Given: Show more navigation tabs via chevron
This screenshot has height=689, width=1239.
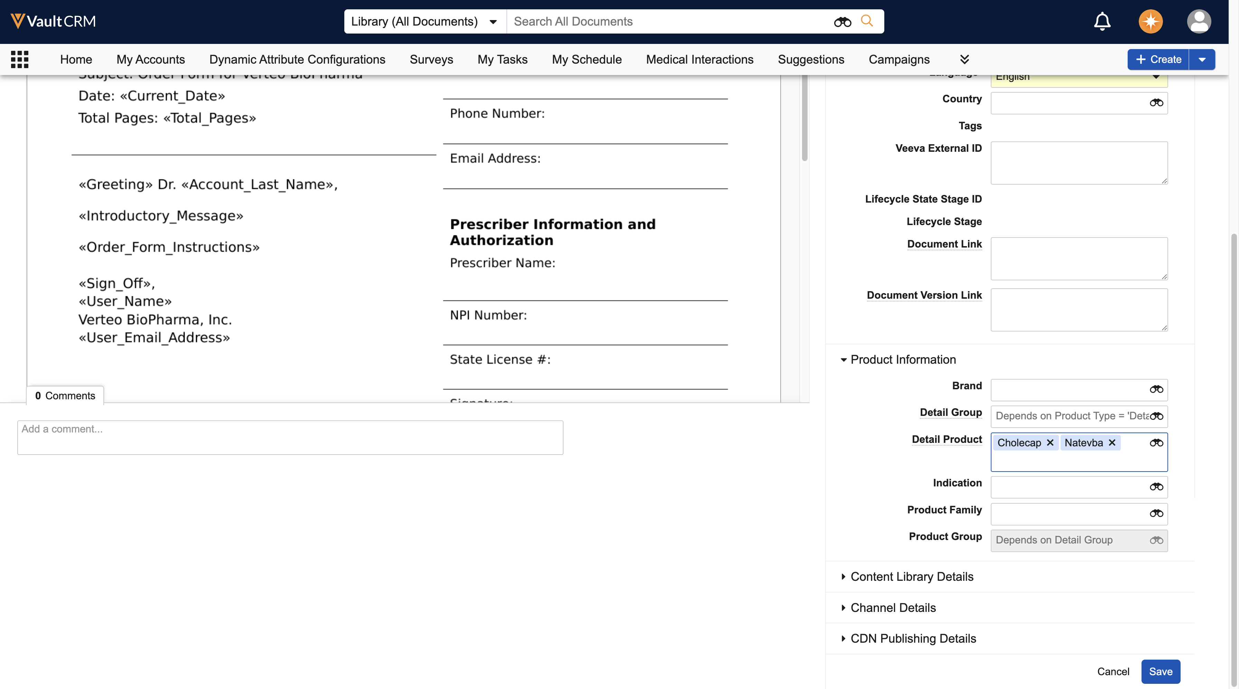Looking at the screenshot, I should click(x=965, y=59).
